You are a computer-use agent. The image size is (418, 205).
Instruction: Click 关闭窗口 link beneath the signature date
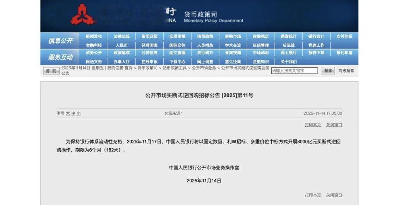click(334, 195)
